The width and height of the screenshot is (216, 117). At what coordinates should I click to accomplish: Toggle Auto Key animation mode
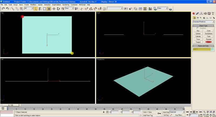(166, 112)
